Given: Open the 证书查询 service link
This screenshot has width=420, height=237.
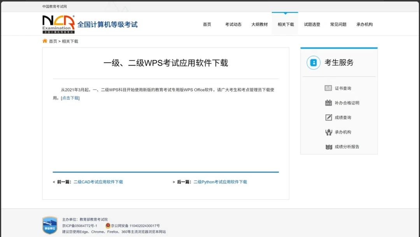Looking at the screenshot, I should tap(343, 88).
